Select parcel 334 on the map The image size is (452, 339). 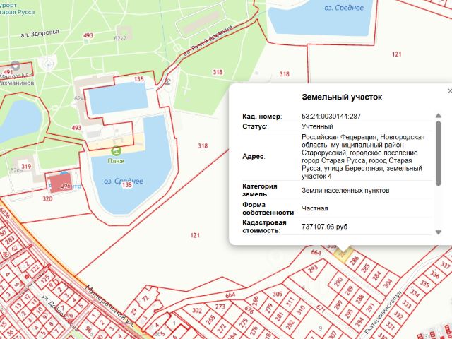pos(415,293)
